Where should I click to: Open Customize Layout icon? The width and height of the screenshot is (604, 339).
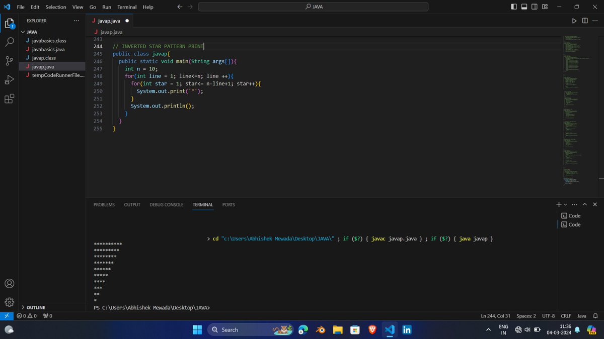pos(545,7)
